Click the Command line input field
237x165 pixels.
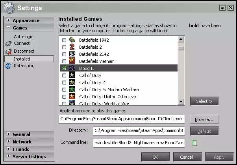139,143
